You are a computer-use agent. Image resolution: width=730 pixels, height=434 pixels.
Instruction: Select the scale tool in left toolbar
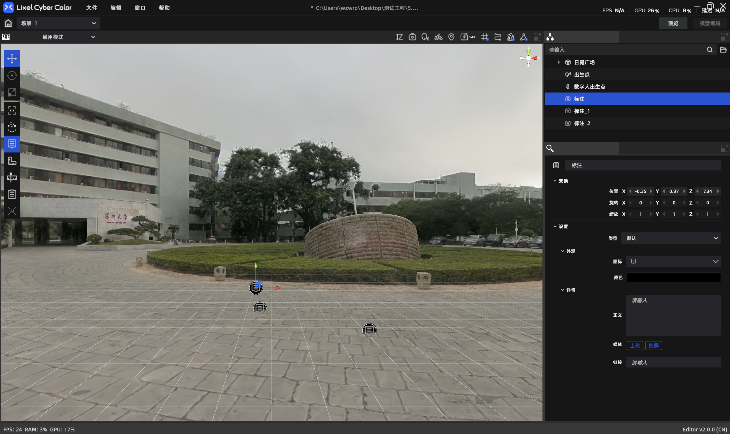click(x=12, y=92)
